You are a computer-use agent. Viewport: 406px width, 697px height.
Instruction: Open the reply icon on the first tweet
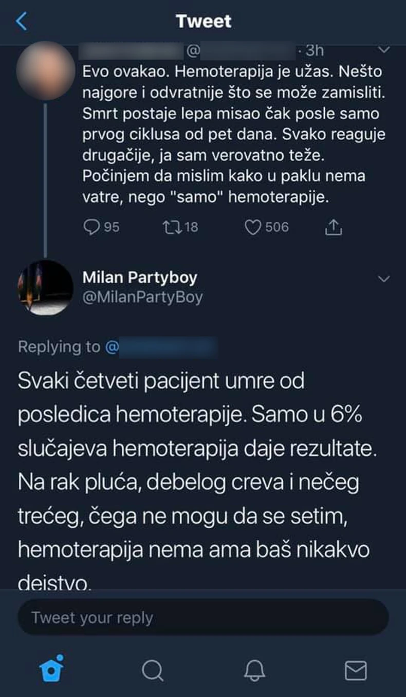point(93,227)
